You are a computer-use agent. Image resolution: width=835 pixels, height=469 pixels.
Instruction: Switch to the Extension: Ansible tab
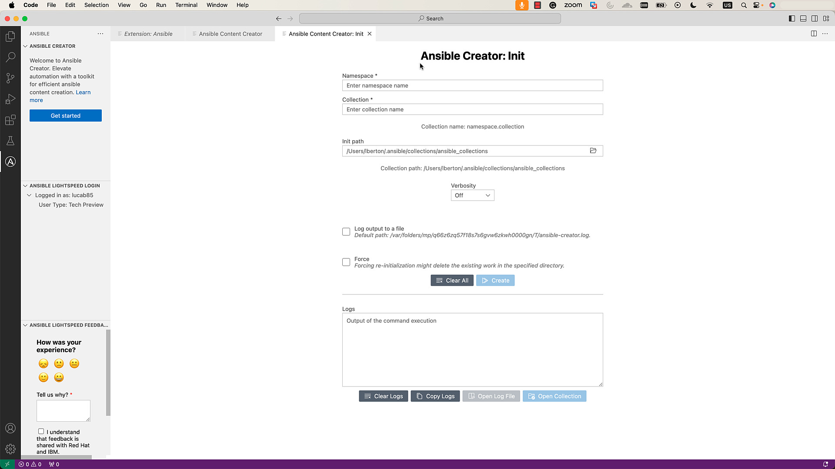pos(147,33)
